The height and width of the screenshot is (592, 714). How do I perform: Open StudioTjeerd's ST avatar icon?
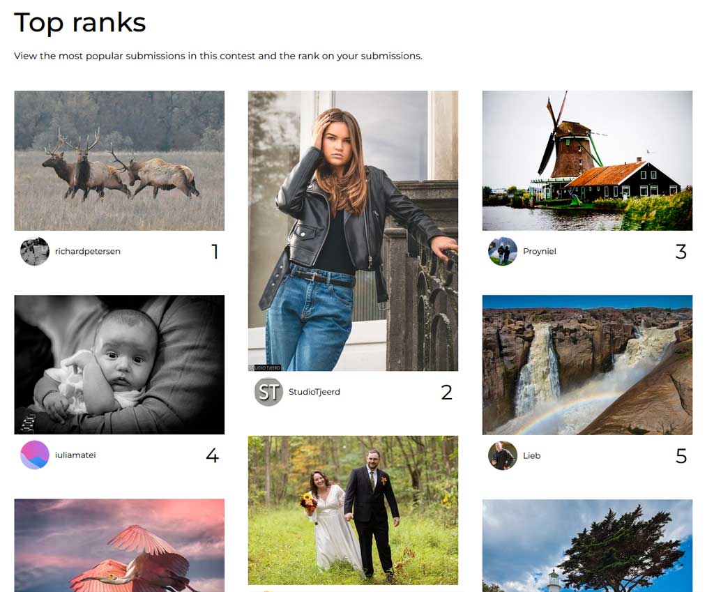(x=268, y=392)
